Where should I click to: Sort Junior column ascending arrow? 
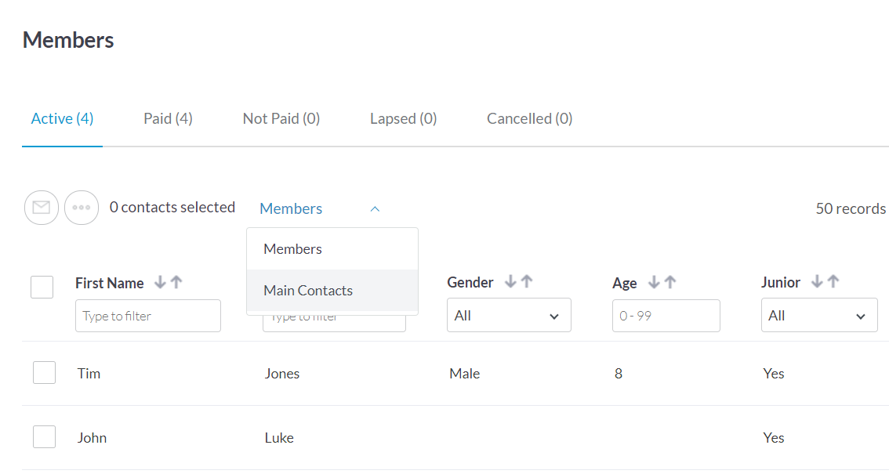833,282
